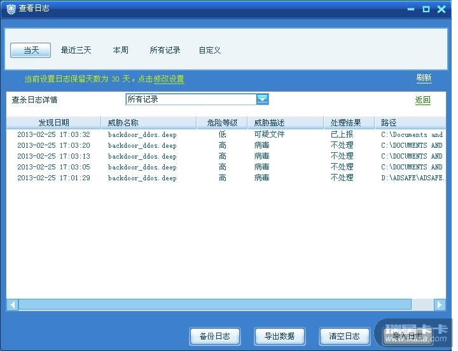The width and height of the screenshot is (458, 351).
Task: Sort by 威胁描述 column header
Action: [x=286, y=123]
